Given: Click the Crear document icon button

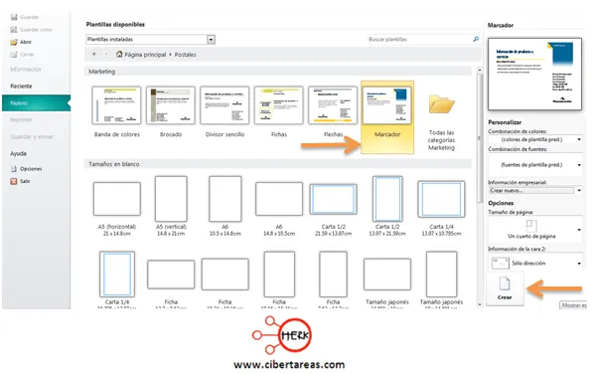Looking at the screenshot, I should [505, 288].
